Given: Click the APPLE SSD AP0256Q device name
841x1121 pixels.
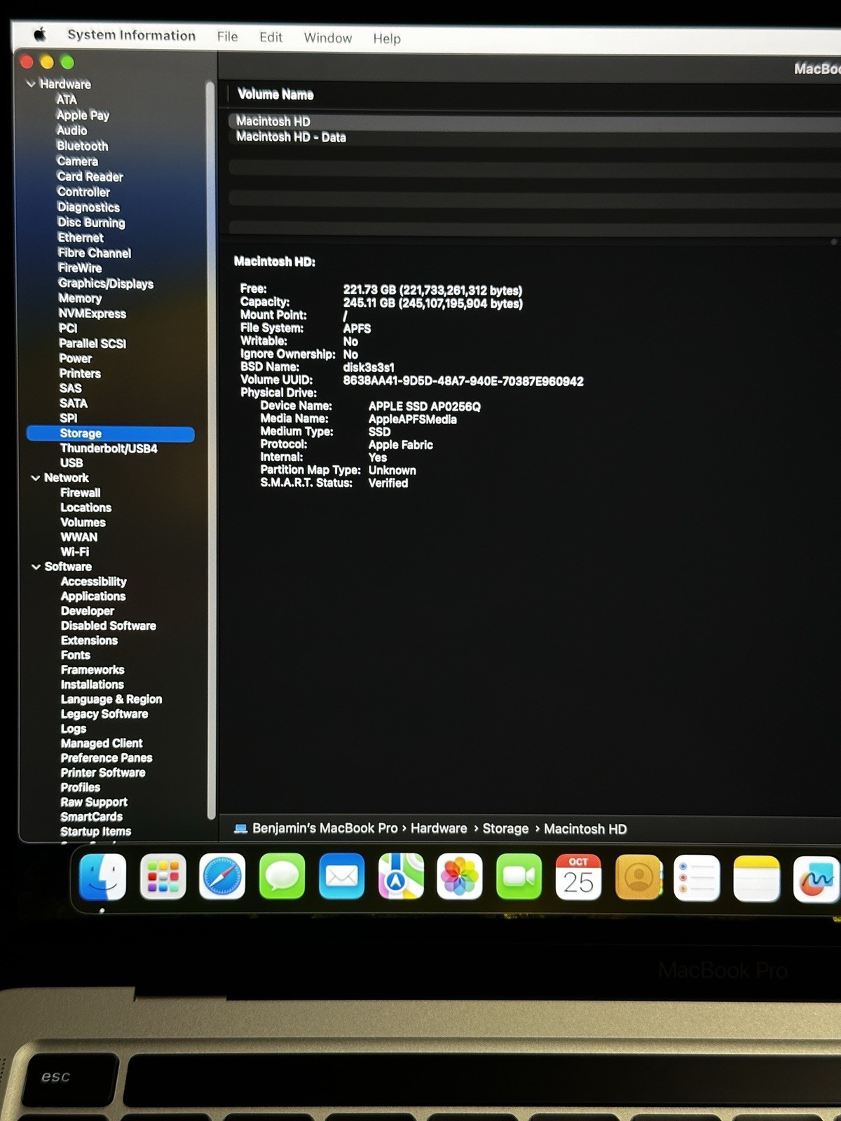Looking at the screenshot, I should (425, 406).
